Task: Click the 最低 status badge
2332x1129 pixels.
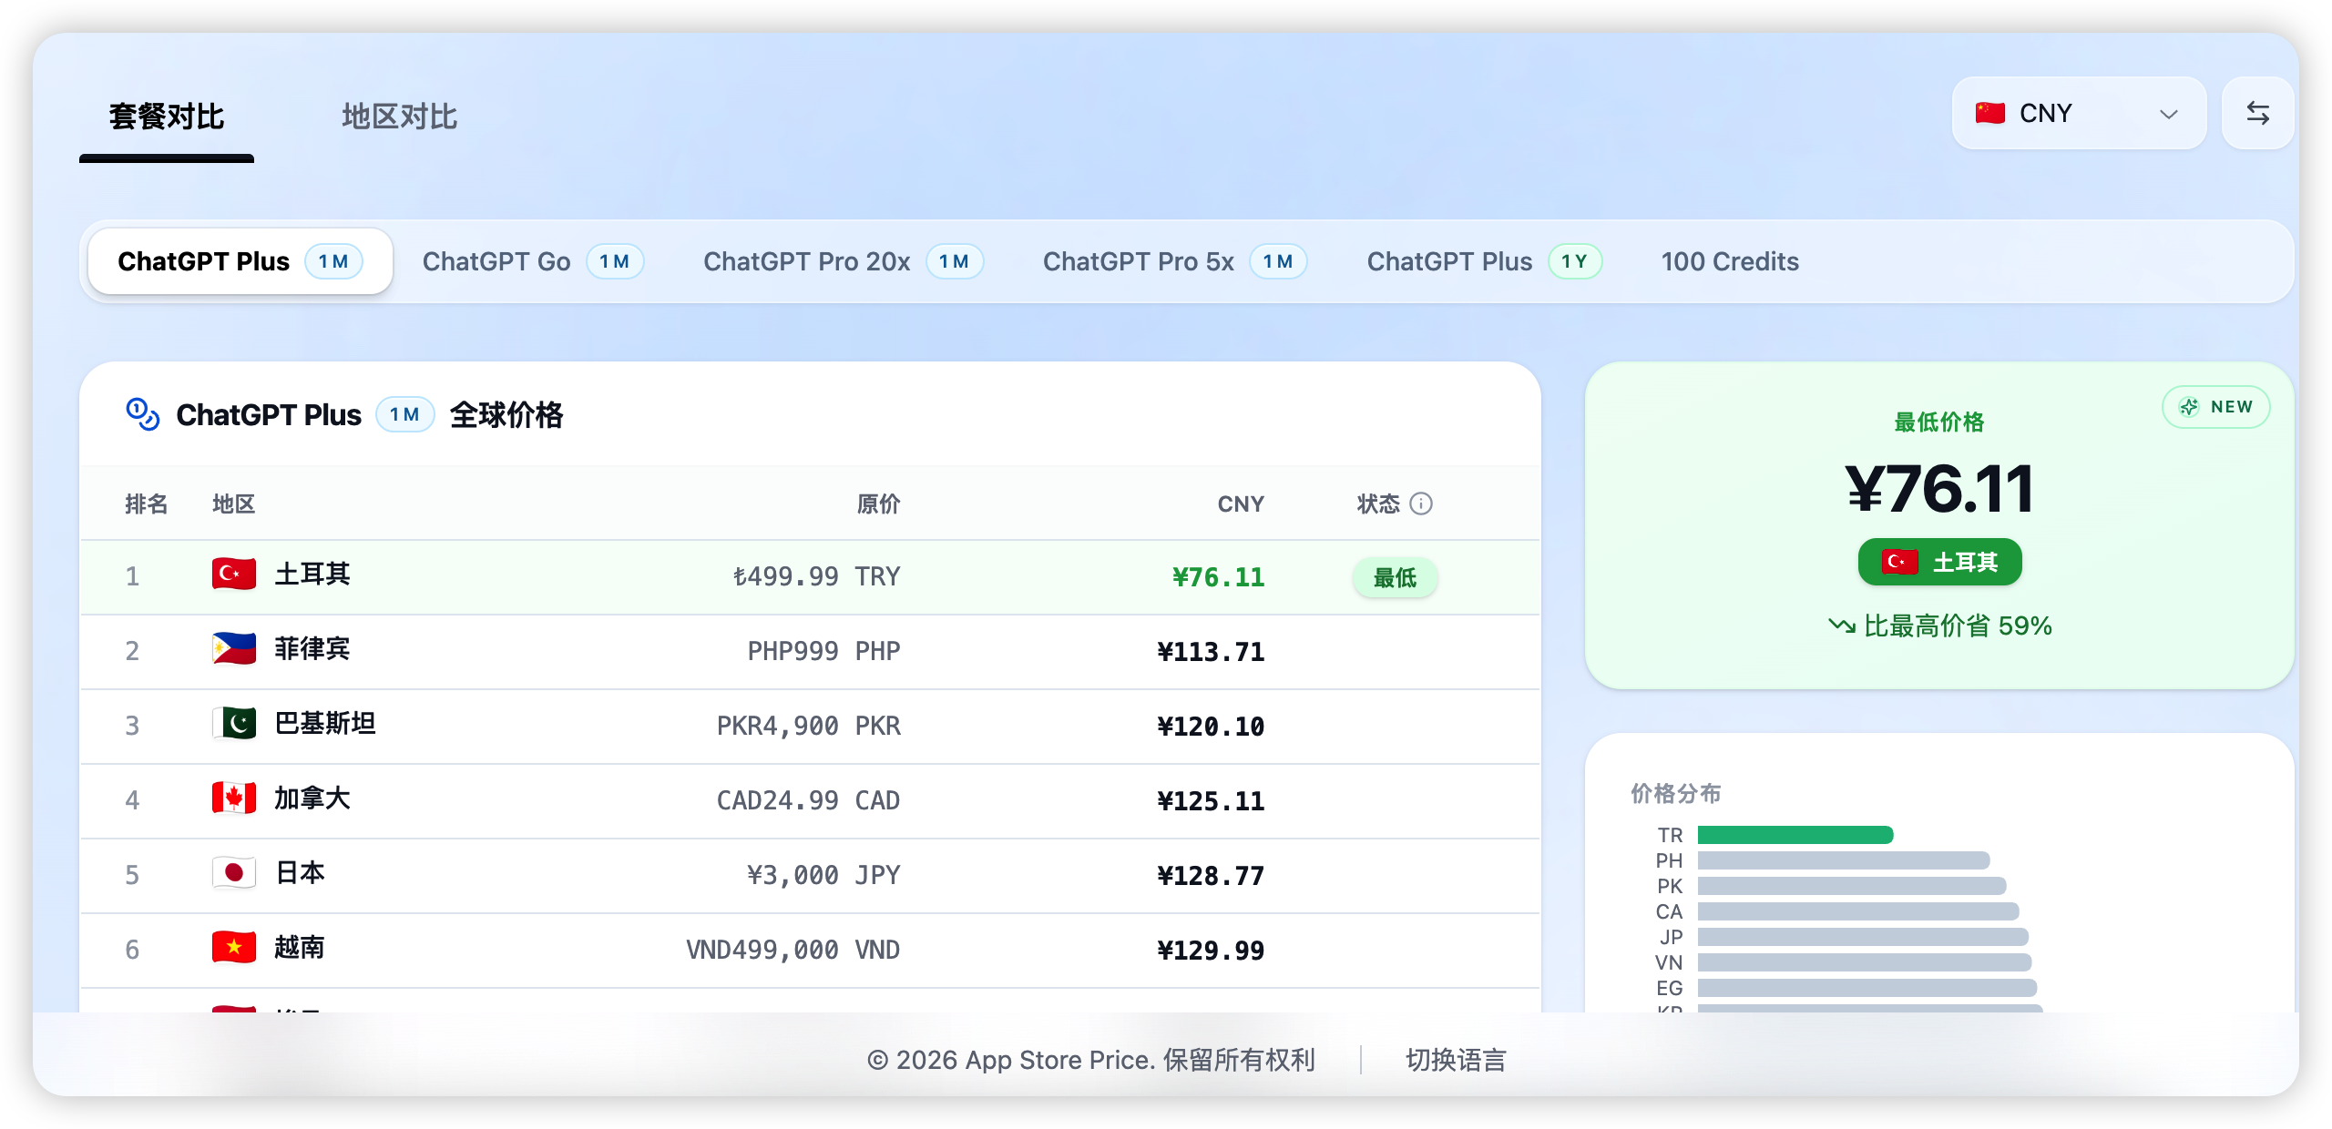Action: coord(1395,577)
